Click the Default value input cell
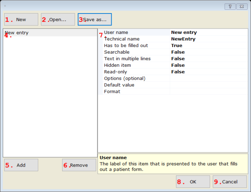Screen dimensions: 251x192 209,85
